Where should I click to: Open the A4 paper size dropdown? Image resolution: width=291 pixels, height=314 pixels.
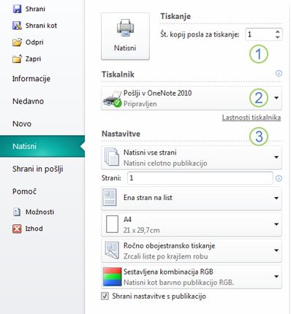click(276, 224)
